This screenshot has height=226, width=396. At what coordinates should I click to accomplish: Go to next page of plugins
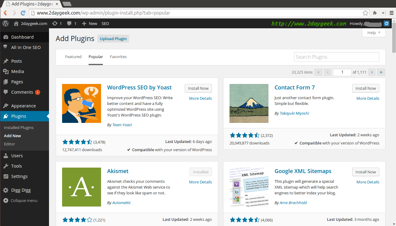pyautogui.click(x=372, y=72)
